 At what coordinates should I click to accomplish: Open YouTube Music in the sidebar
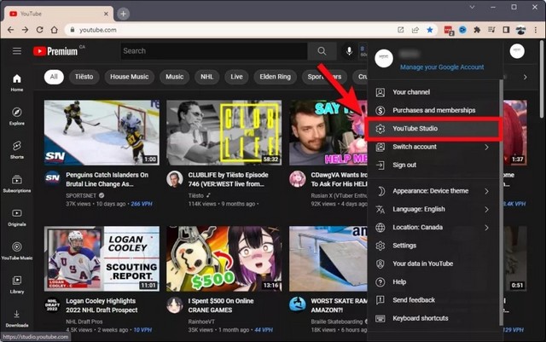tap(17, 251)
